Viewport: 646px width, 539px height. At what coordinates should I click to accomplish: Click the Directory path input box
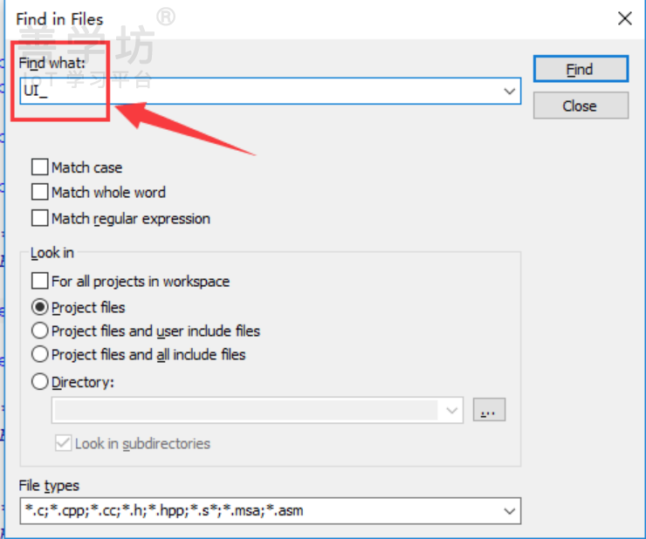246,410
